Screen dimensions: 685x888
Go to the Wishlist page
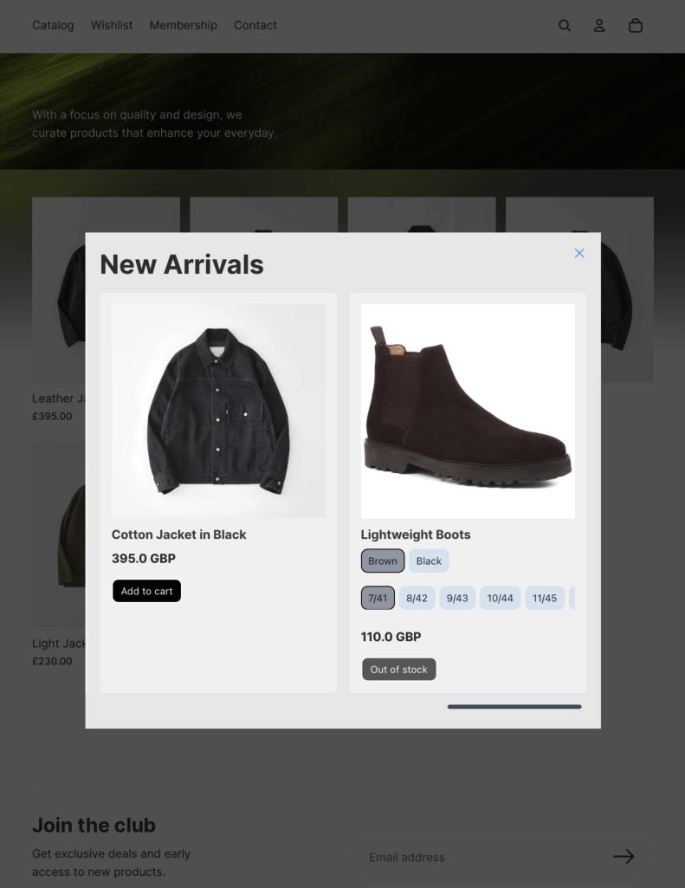112,25
